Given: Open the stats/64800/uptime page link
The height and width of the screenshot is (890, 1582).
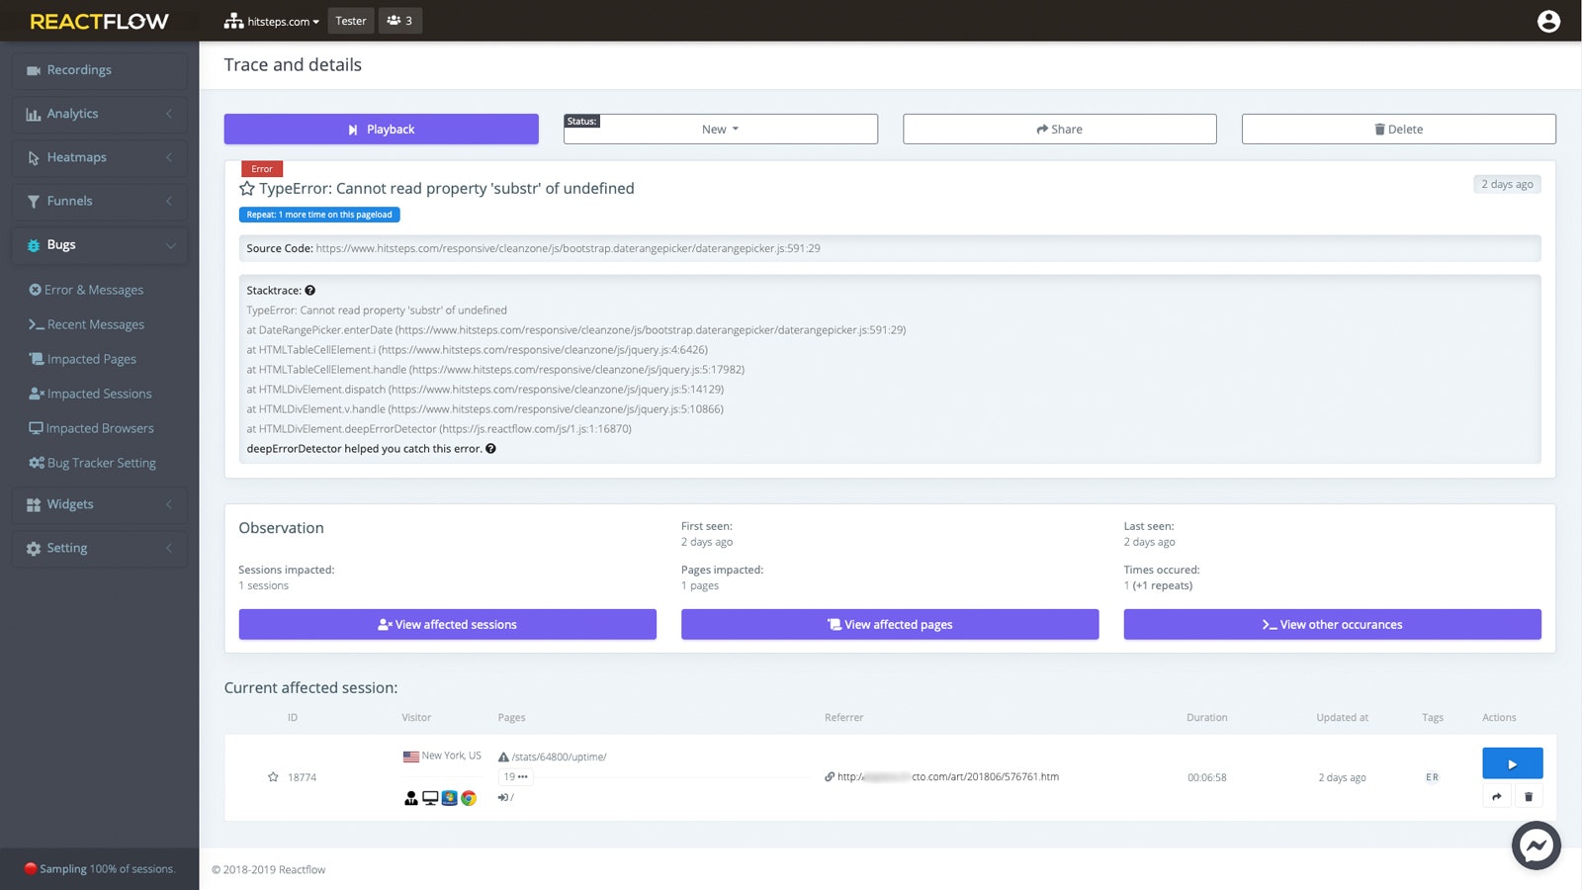Looking at the screenshot, I should tap(560, 756).
